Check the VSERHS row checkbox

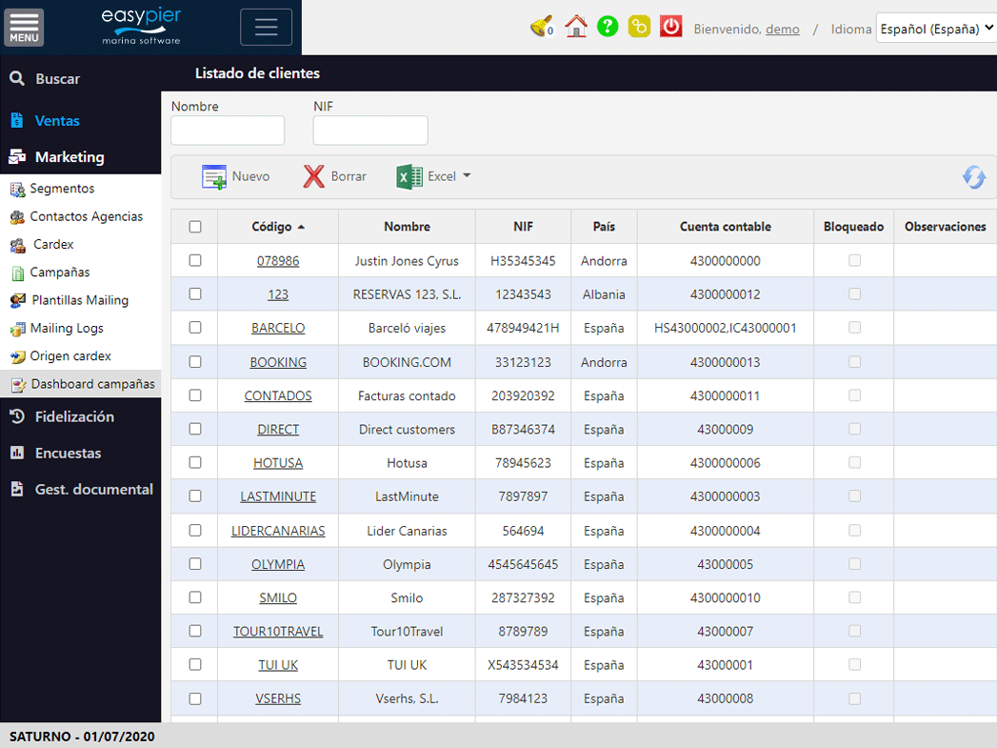point(195,698)
